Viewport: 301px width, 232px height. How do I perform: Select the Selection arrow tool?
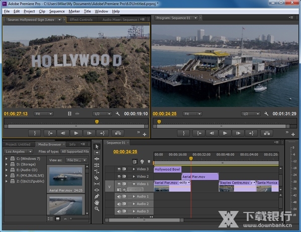pos(97,146)
